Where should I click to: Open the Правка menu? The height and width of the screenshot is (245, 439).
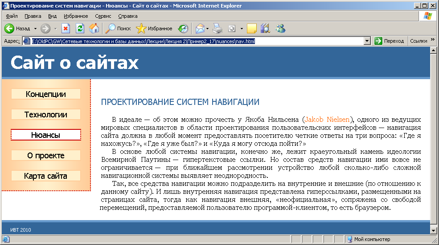(x=33, y=16)
